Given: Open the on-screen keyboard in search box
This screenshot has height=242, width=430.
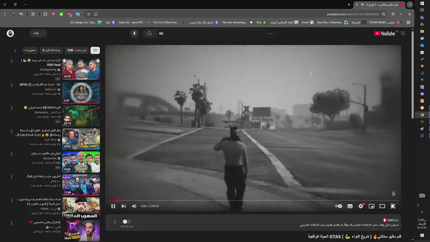Looking at the screenshot, I should point(161,33).
